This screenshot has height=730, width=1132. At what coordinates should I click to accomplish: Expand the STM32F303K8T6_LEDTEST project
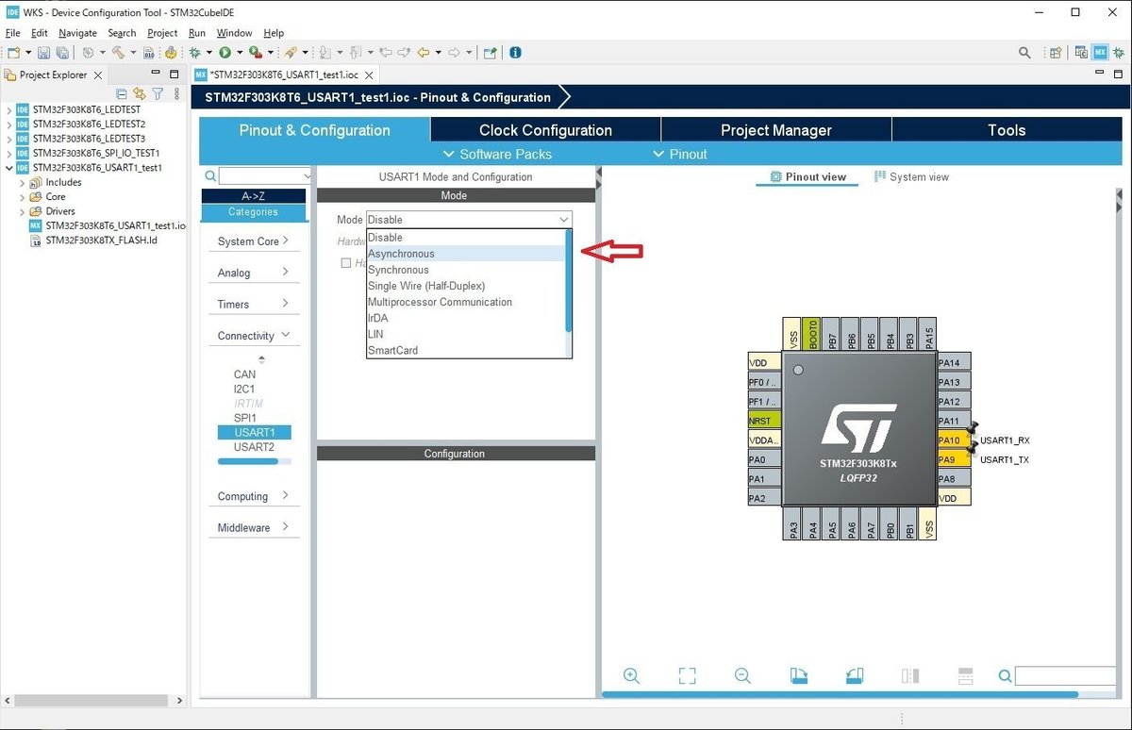pyautogui.click(x=9, y=109)
